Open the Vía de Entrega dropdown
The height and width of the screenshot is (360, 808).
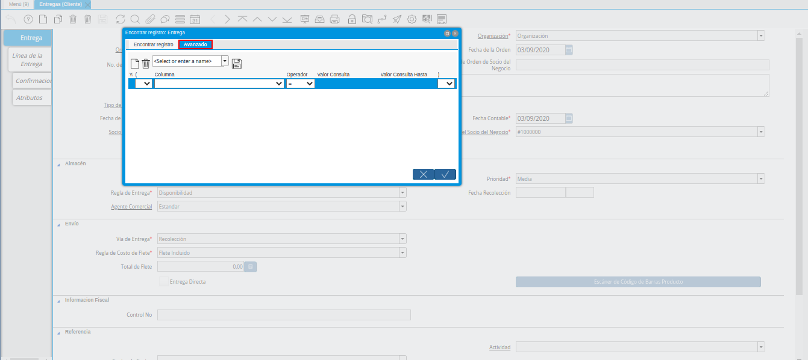(402, 239)
